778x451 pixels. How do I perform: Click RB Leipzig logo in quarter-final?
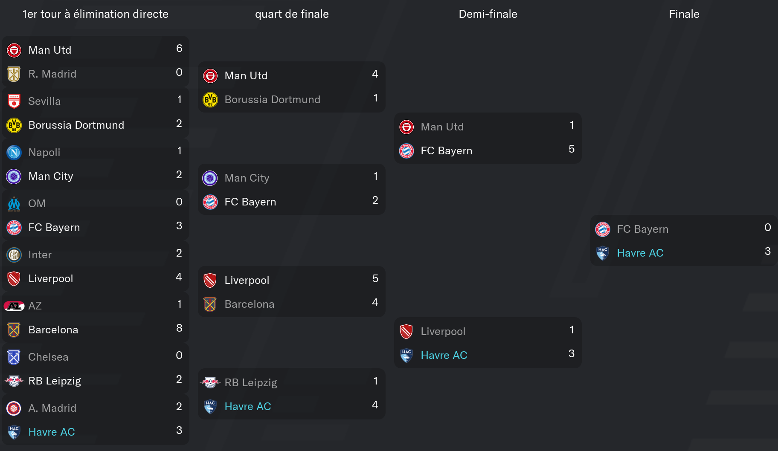click(x=210, y=383)
